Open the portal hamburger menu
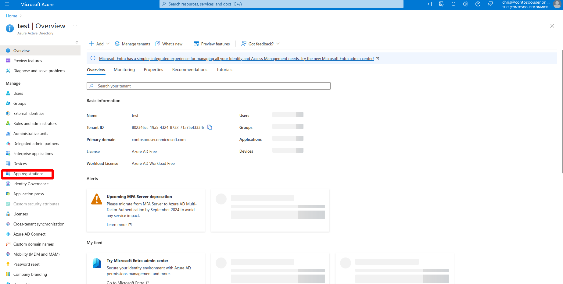 [7, 4]
